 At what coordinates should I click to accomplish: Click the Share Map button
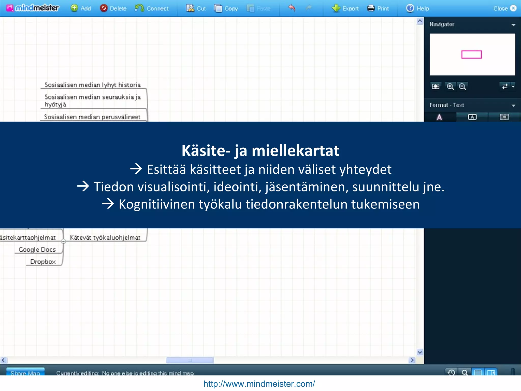[25, 372]
